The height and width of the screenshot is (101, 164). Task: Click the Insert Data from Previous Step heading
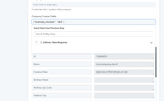pyautogui.click(x=49, y=28)
